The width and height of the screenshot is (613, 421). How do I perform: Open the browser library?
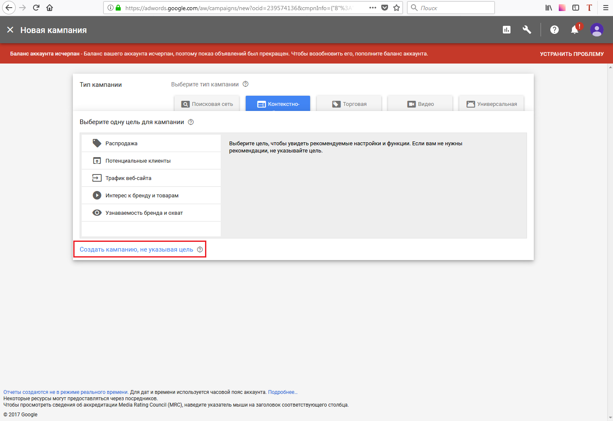[x=549, y=8]
